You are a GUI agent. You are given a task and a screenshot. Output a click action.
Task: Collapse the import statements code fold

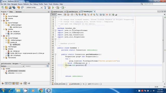point(56,30)
